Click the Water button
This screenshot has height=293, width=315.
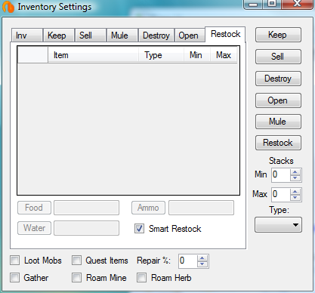pyautogui.click(x=34, y=228)
